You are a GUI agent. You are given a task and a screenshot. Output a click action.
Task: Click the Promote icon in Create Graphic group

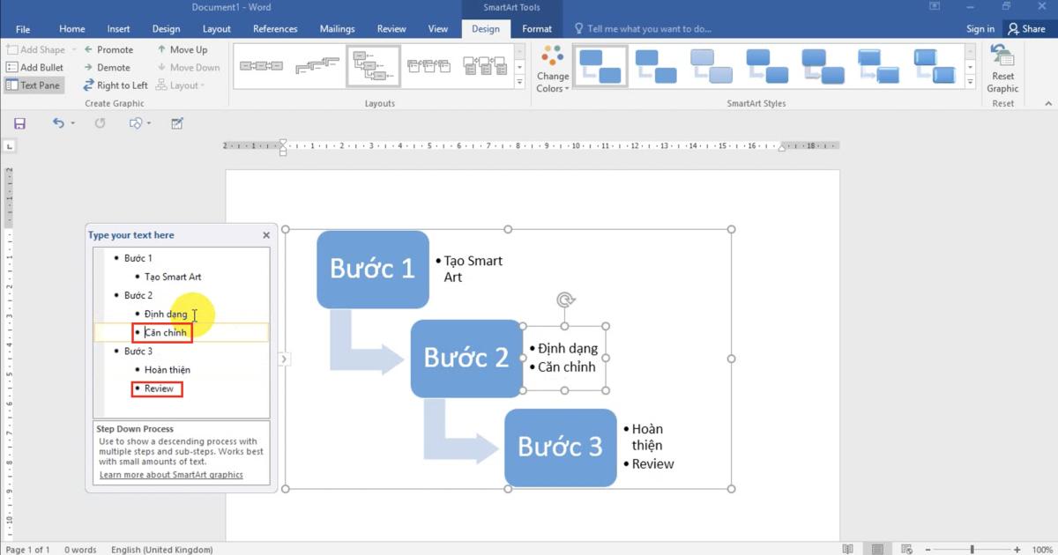[109, 49]
